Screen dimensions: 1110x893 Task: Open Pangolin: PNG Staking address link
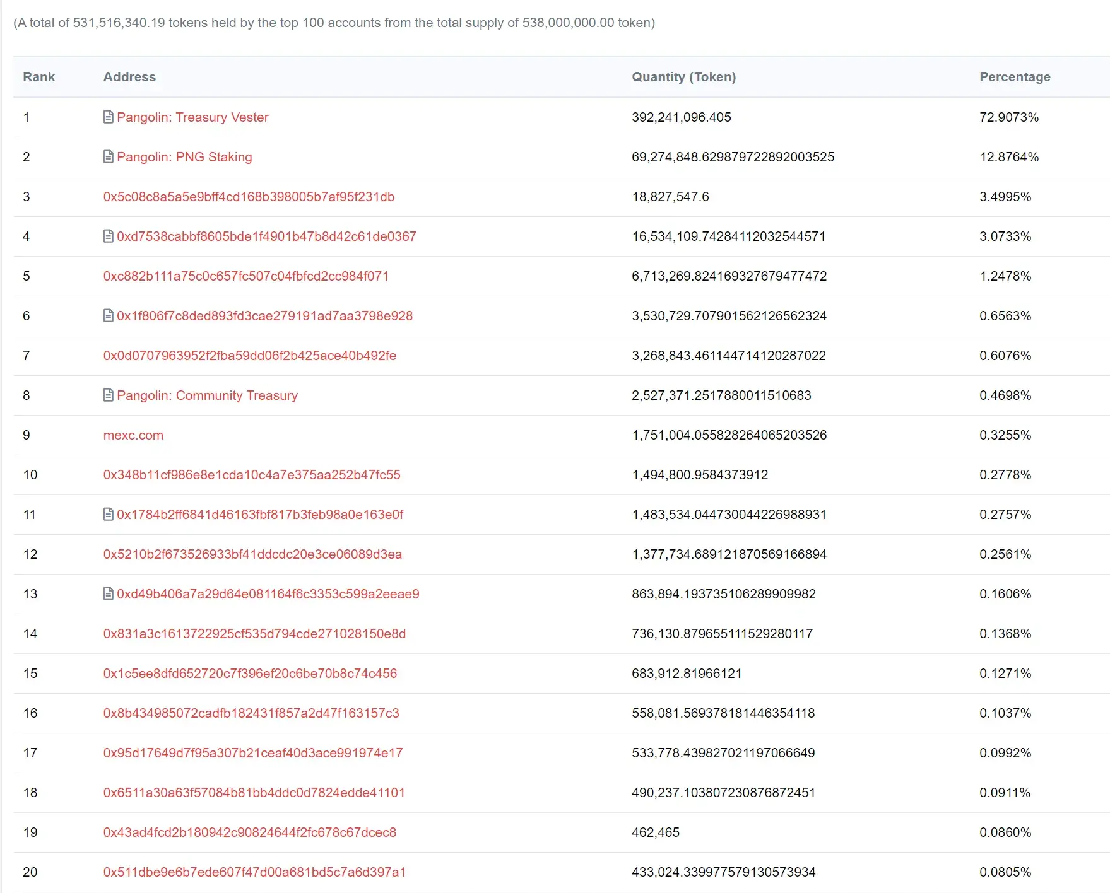click(x=184, y=157)
